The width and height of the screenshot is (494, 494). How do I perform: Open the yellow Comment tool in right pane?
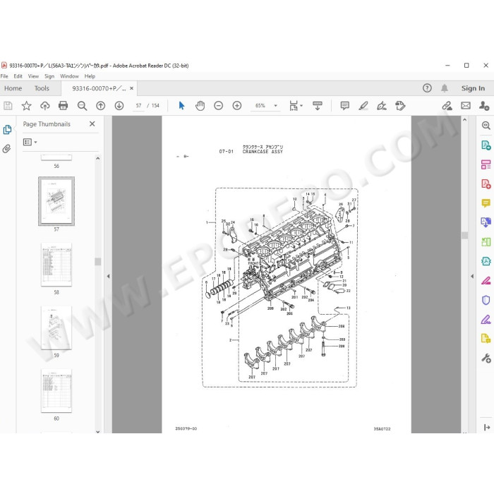(x=486, y=203)
